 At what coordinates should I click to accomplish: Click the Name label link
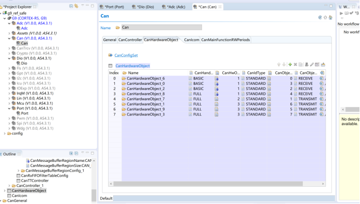tap(105, 28)
